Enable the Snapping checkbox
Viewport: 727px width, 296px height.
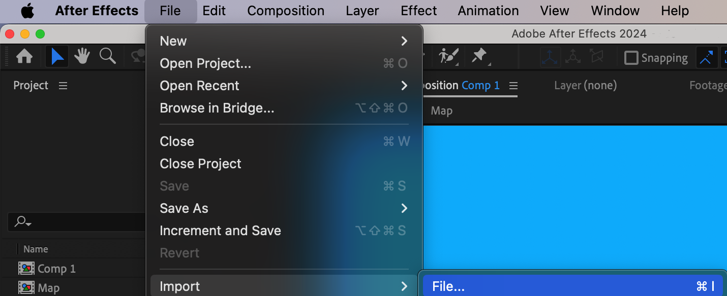click(631, 58)
